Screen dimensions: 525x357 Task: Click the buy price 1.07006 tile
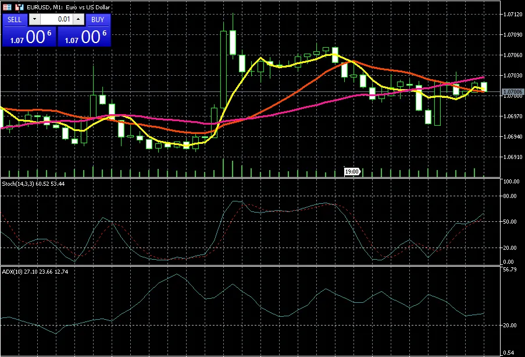[x=84, y=37]
